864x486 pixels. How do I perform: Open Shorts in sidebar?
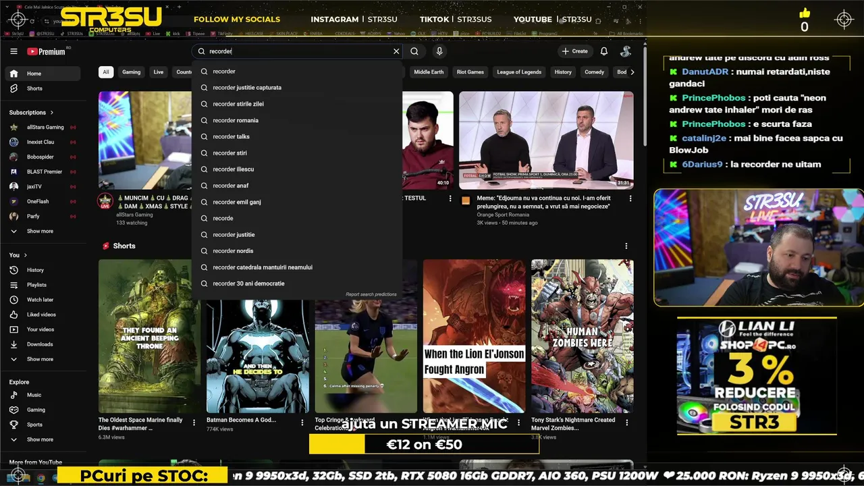pos(43,88)
